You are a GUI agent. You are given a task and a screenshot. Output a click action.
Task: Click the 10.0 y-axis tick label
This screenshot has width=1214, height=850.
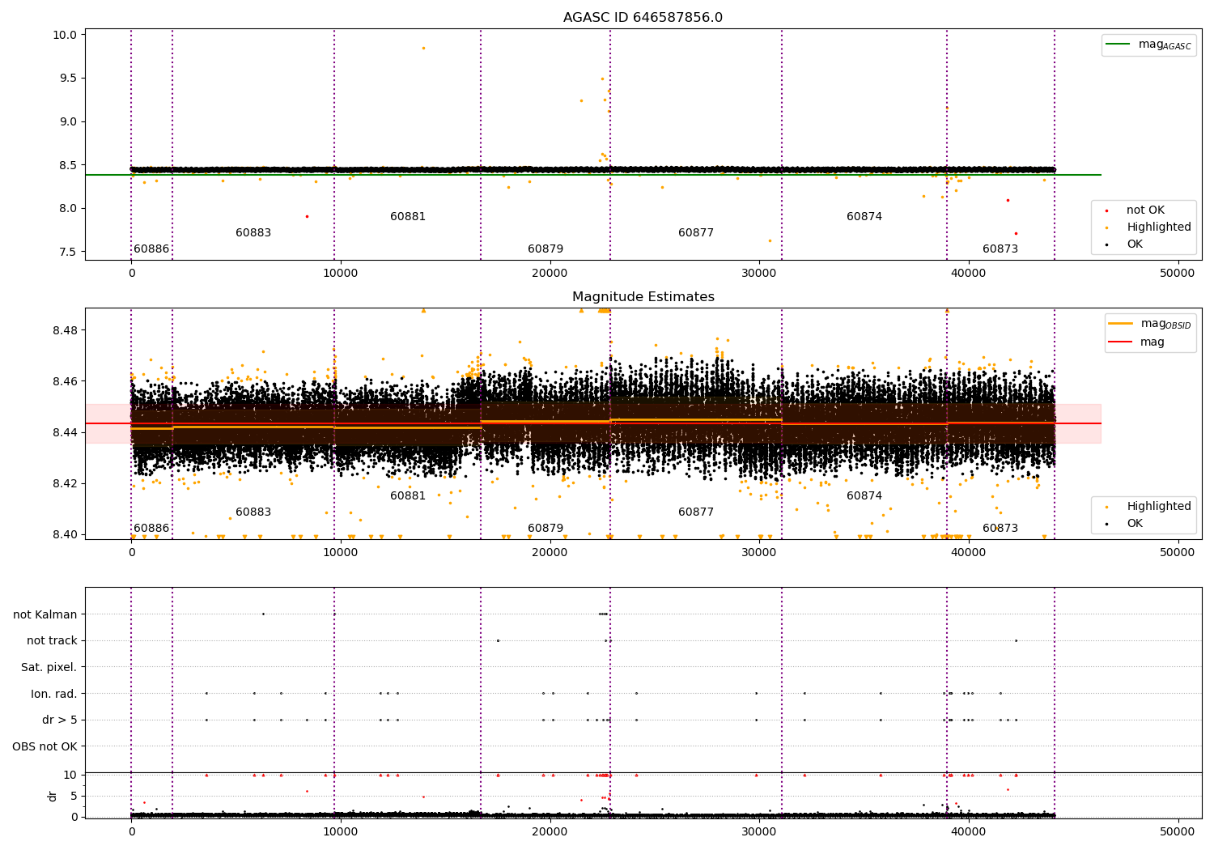65,35
